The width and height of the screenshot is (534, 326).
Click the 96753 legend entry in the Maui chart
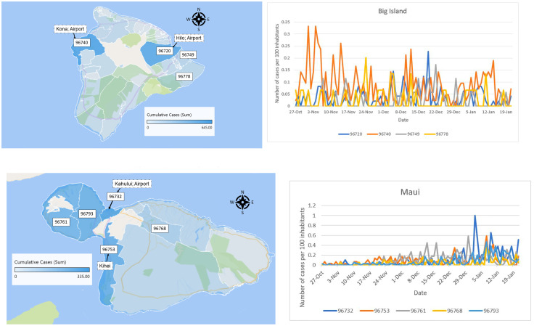pos(374,311)
